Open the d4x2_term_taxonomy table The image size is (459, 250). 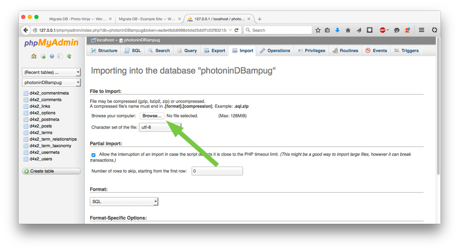click(x=50, y=146)
